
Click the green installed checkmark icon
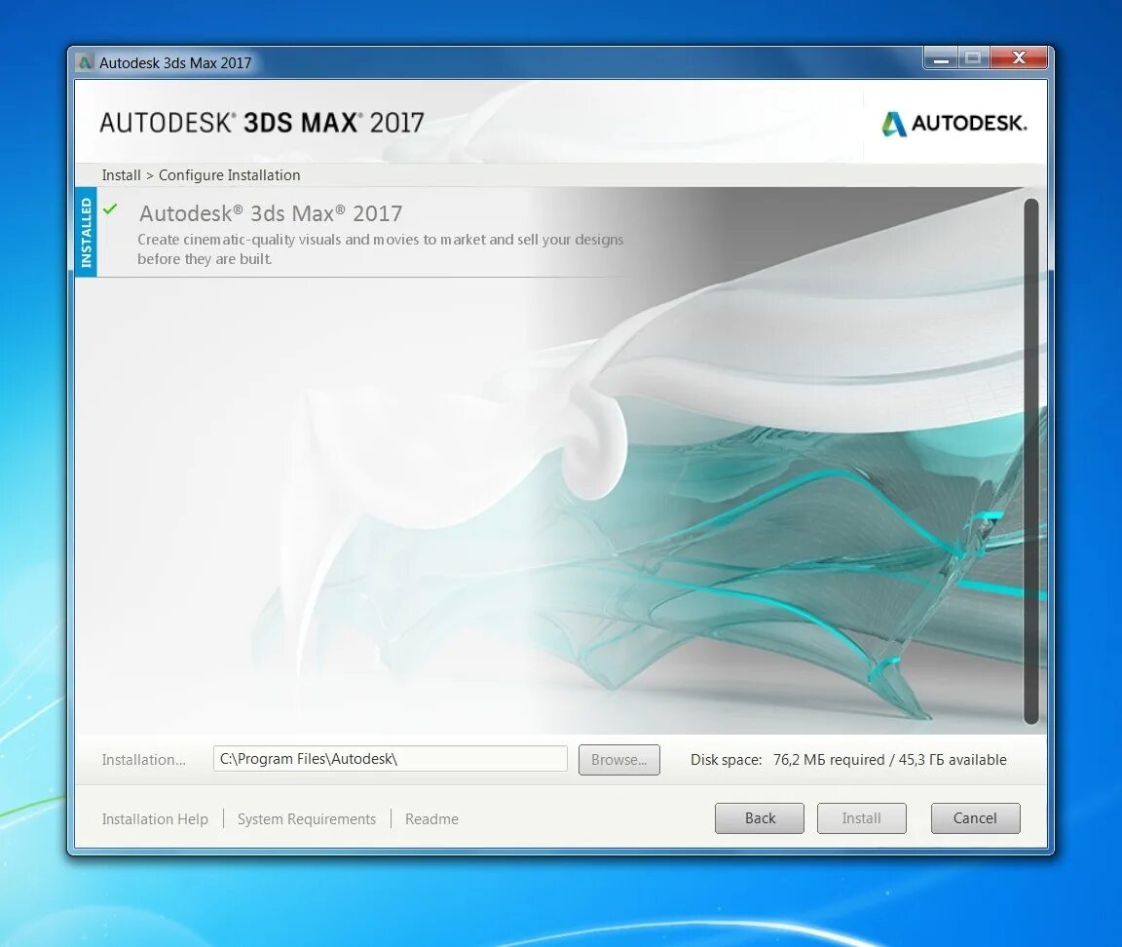coord(109,209)
